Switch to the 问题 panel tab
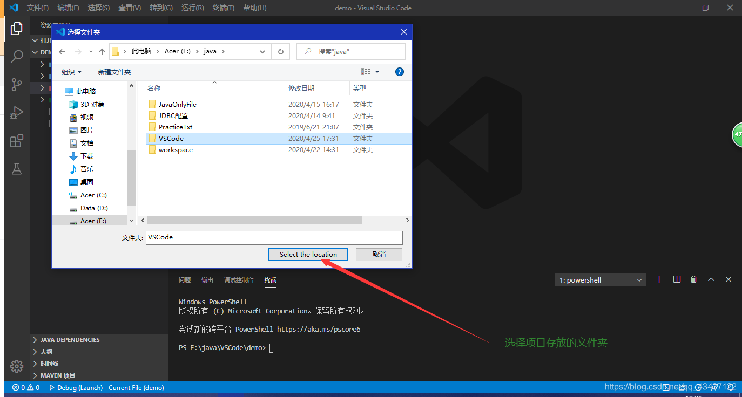This screenshot has height=397, width=742. (x=185, y=280)
